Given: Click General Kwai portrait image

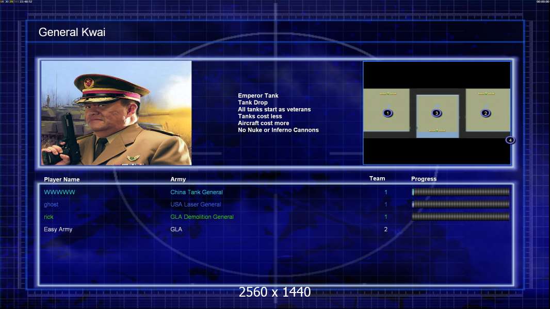Looking at the screenshot, I should 117,113.
